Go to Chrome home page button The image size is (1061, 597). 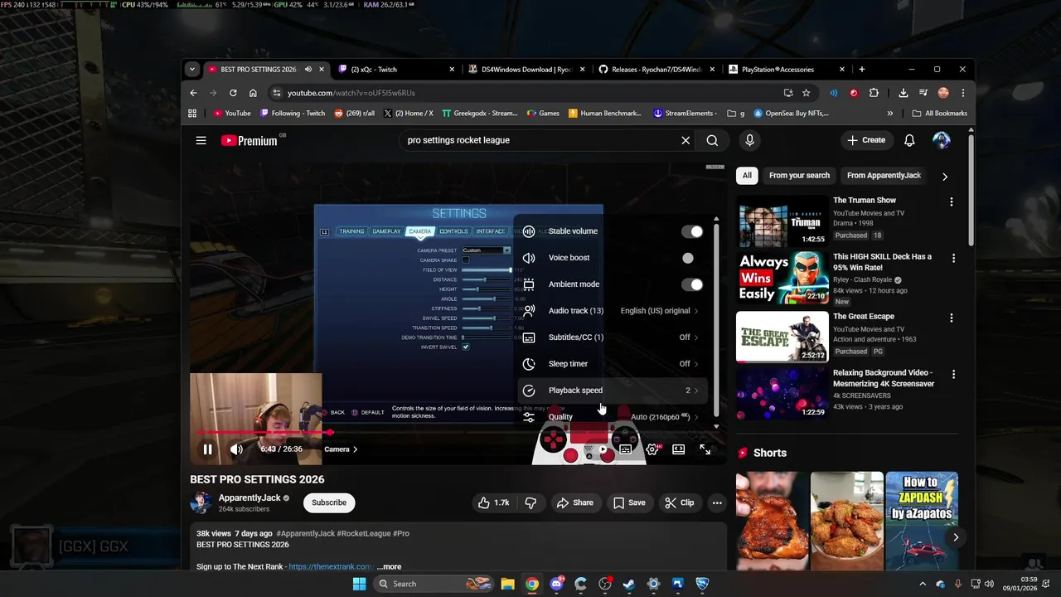click(x=253, y=93)
